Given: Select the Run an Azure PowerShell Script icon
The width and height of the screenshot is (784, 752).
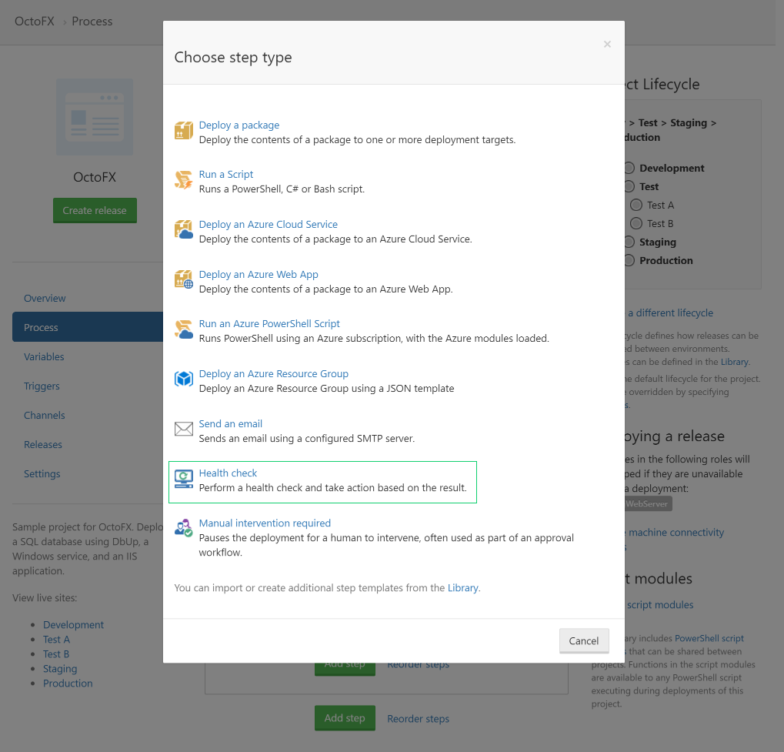Looking at the screenshot, I should pyautogui.click(x=183, y=329).
